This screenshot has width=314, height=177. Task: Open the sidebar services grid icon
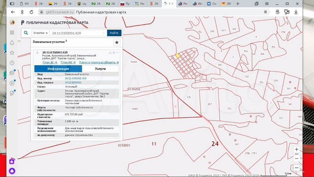(x=12, y=32)
